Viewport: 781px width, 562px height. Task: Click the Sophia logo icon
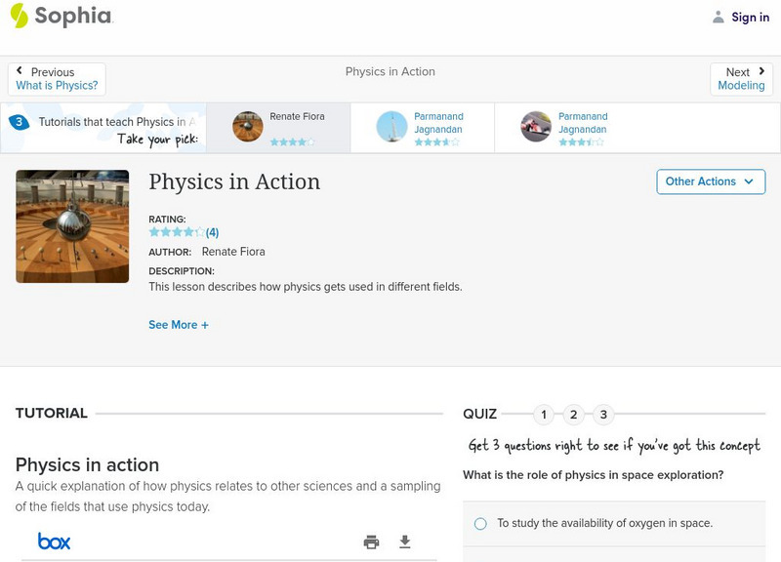tap(19, 16)
